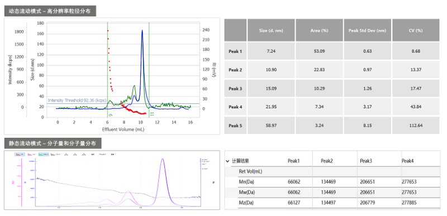The width and height of the screenshot is (447, 216).
Task: Toggle the magenta trace button in chromatogram toolbar
Action: pos(31,154)
